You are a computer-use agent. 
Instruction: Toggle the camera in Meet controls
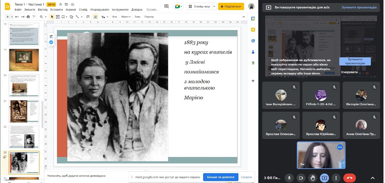tap(301, 178)
